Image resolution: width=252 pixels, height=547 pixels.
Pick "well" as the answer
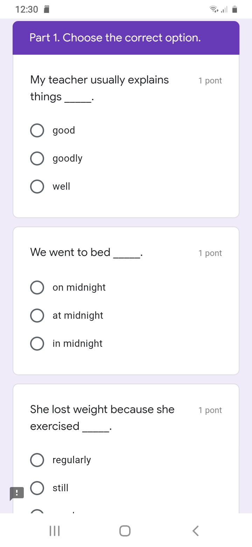pos(37,186)
